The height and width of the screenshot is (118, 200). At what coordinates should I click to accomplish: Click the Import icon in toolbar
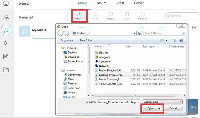[x=79, y=14]
